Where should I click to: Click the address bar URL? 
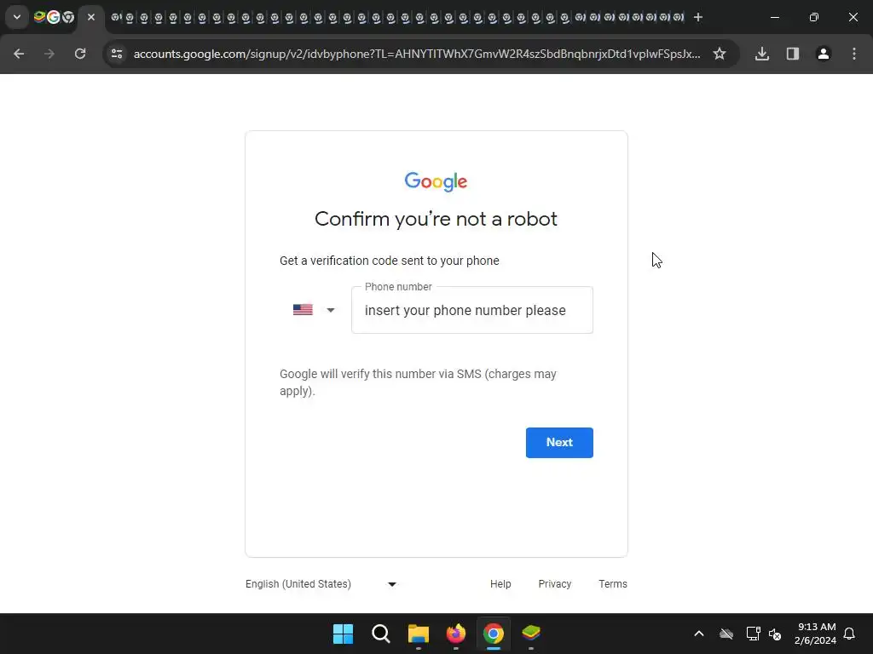(x=416, y=54)
